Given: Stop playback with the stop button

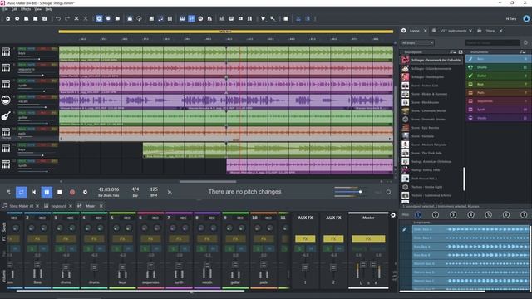Looking at the screenshot, I should coord(59,192).
